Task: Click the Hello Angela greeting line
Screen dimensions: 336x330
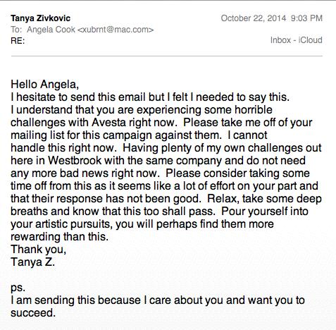Action: pos(44,85)
